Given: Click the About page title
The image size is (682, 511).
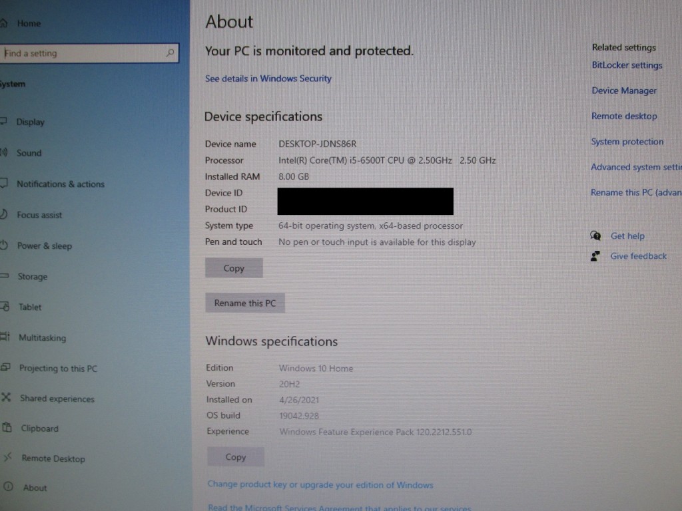Looking at the screenshot, I should point(229,22).
